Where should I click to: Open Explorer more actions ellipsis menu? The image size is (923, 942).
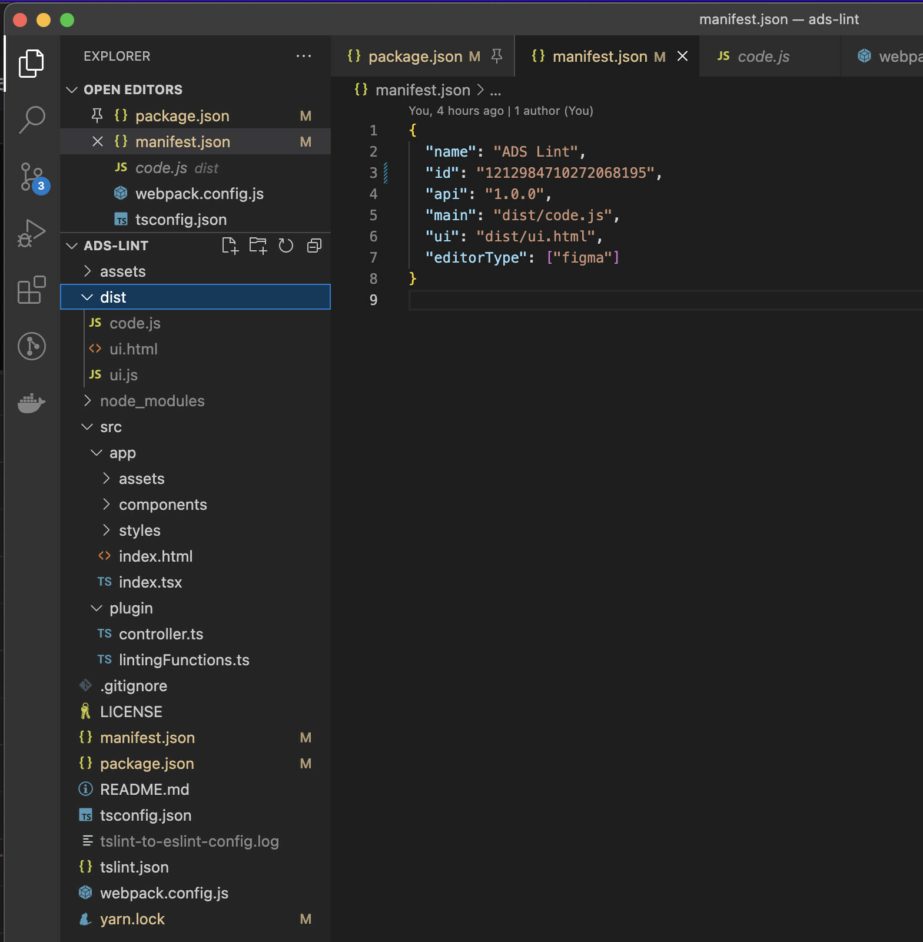tap(304, 56)
